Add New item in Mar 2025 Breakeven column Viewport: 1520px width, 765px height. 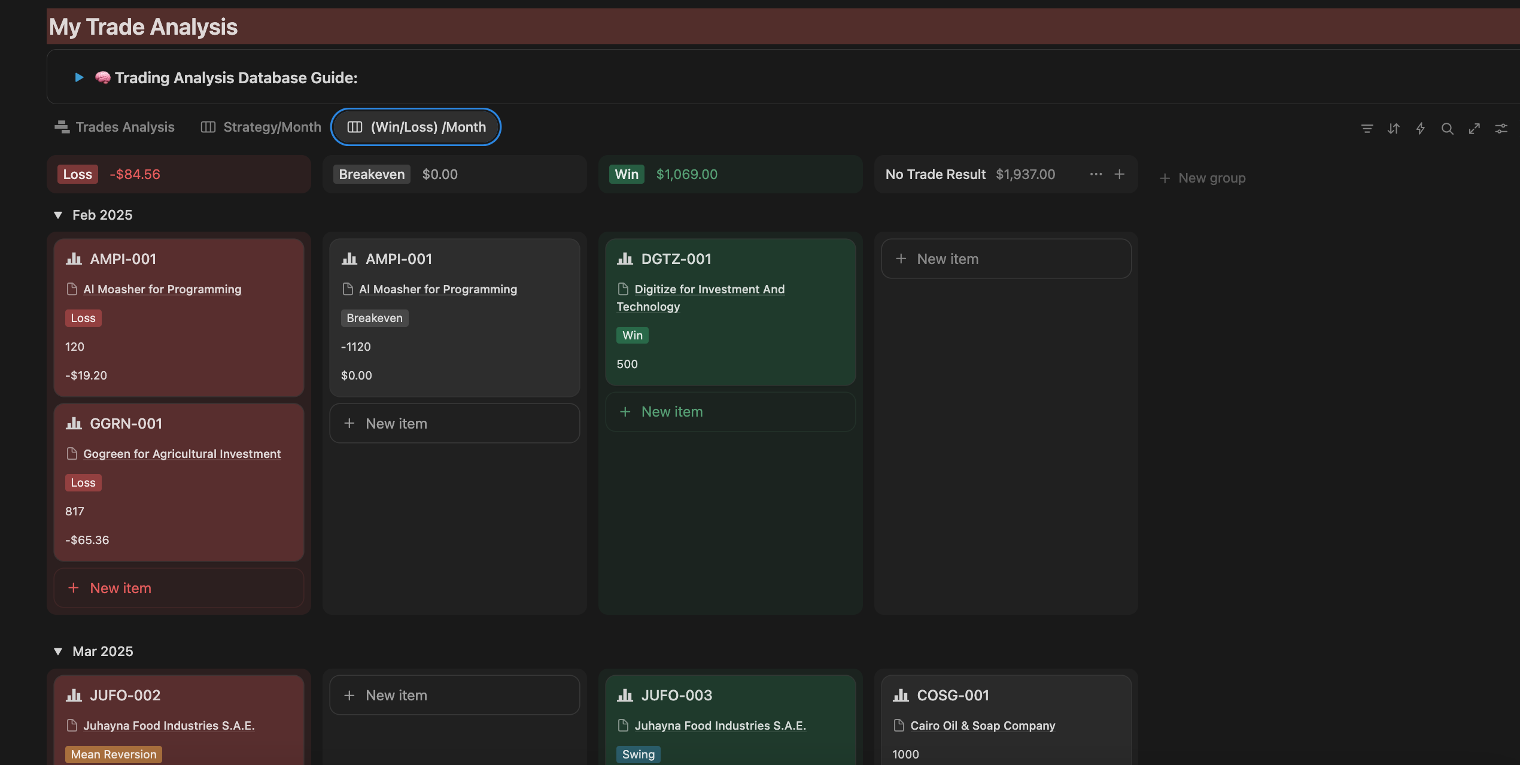(455, 695)
